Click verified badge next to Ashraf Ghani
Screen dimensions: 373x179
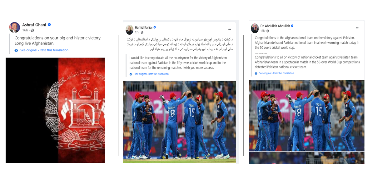(49, 25)
